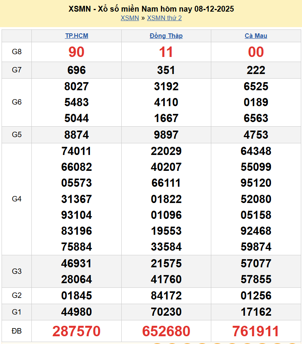Click the G2 number 01256
302x344 pixels.
(x=256, y=296)
